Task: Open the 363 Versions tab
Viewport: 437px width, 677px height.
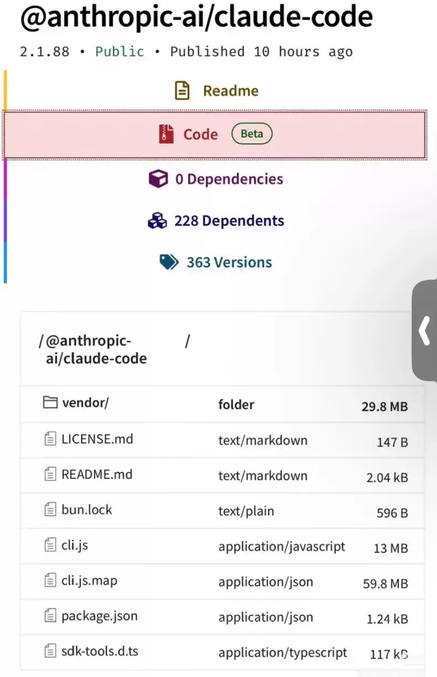Action: point(216,262)
